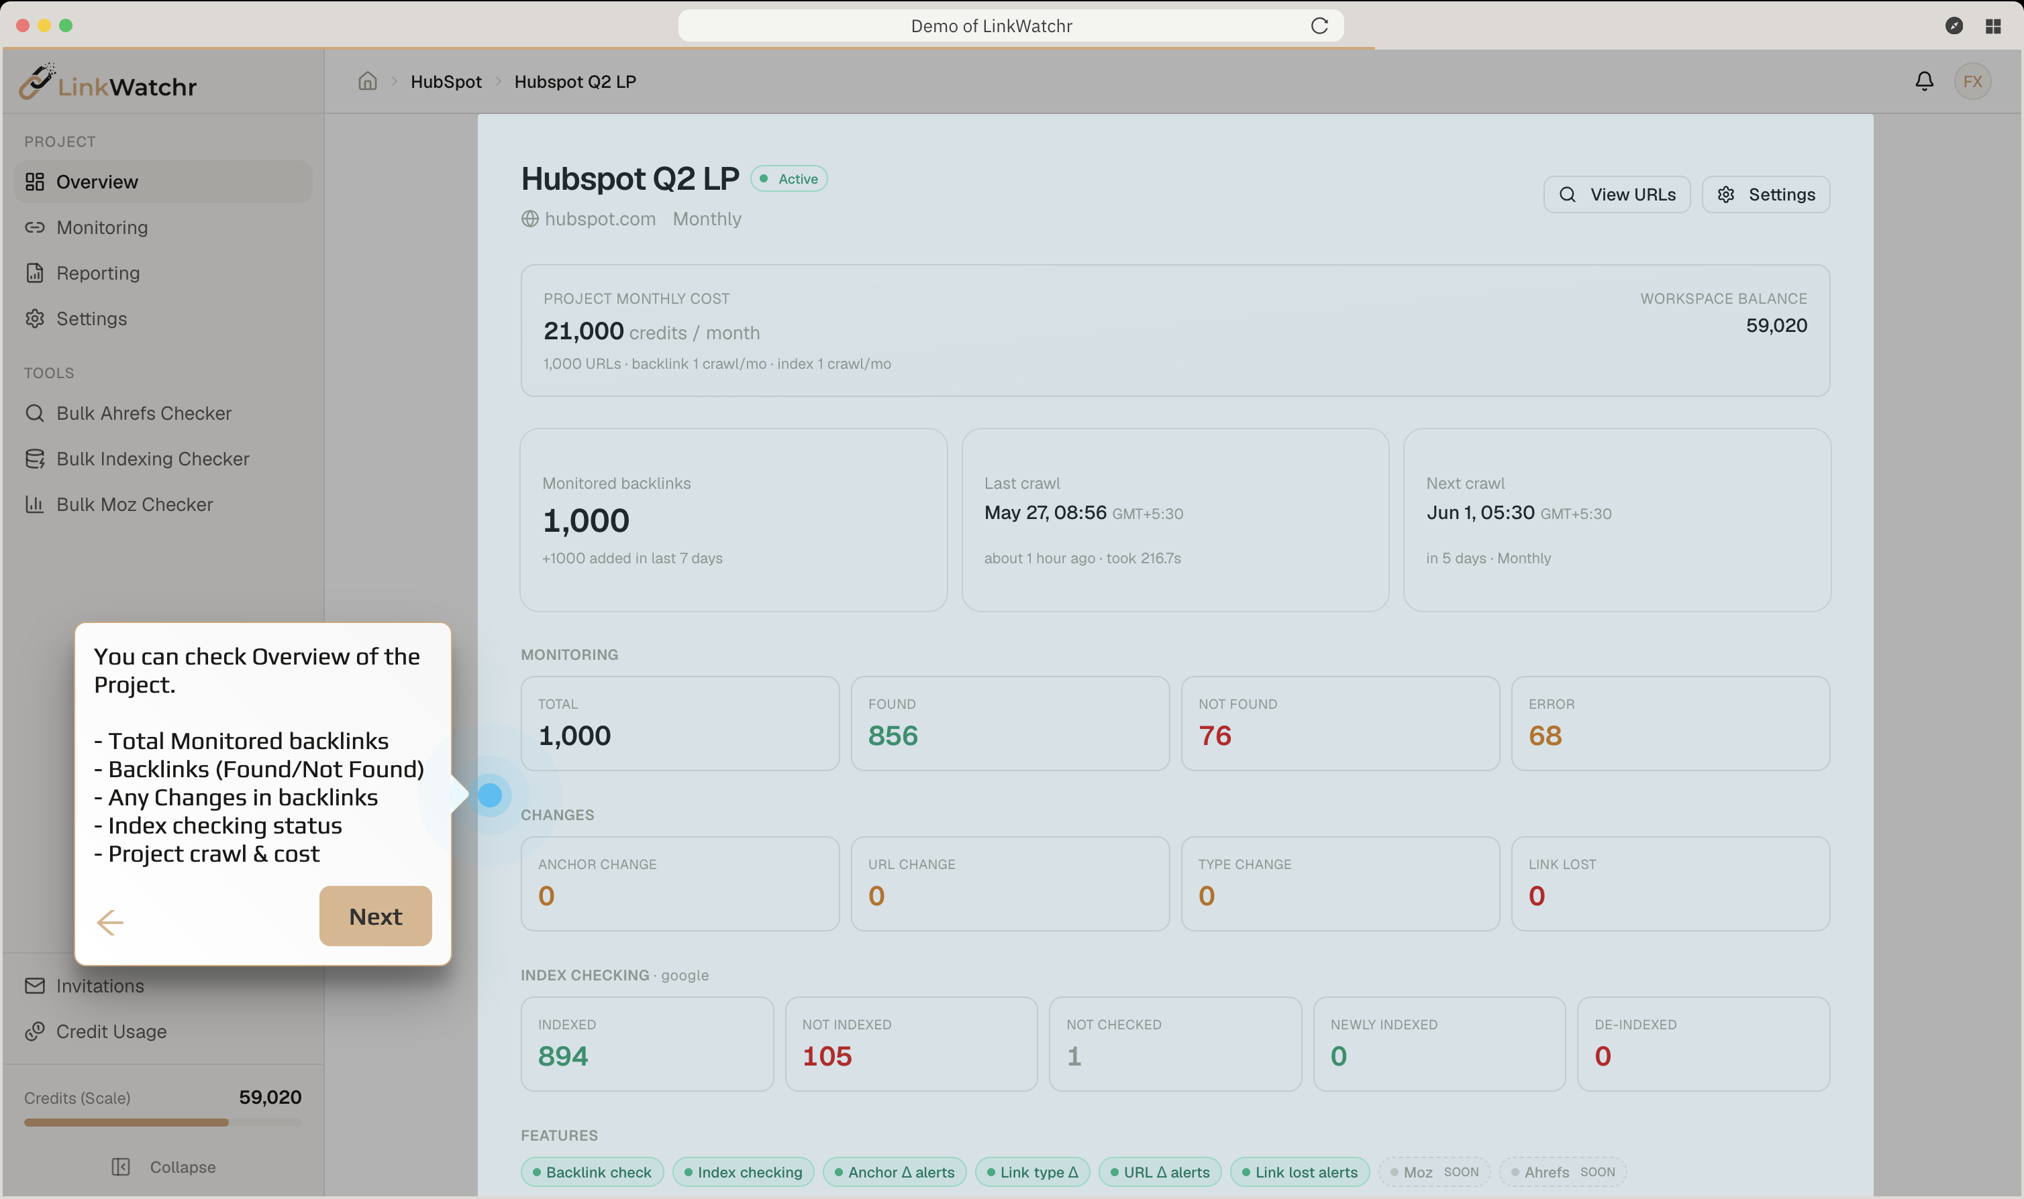The width and height of the screenshot is (2024, 1199).
Task: Click the View URLs button
Action: pos(1617,194)
